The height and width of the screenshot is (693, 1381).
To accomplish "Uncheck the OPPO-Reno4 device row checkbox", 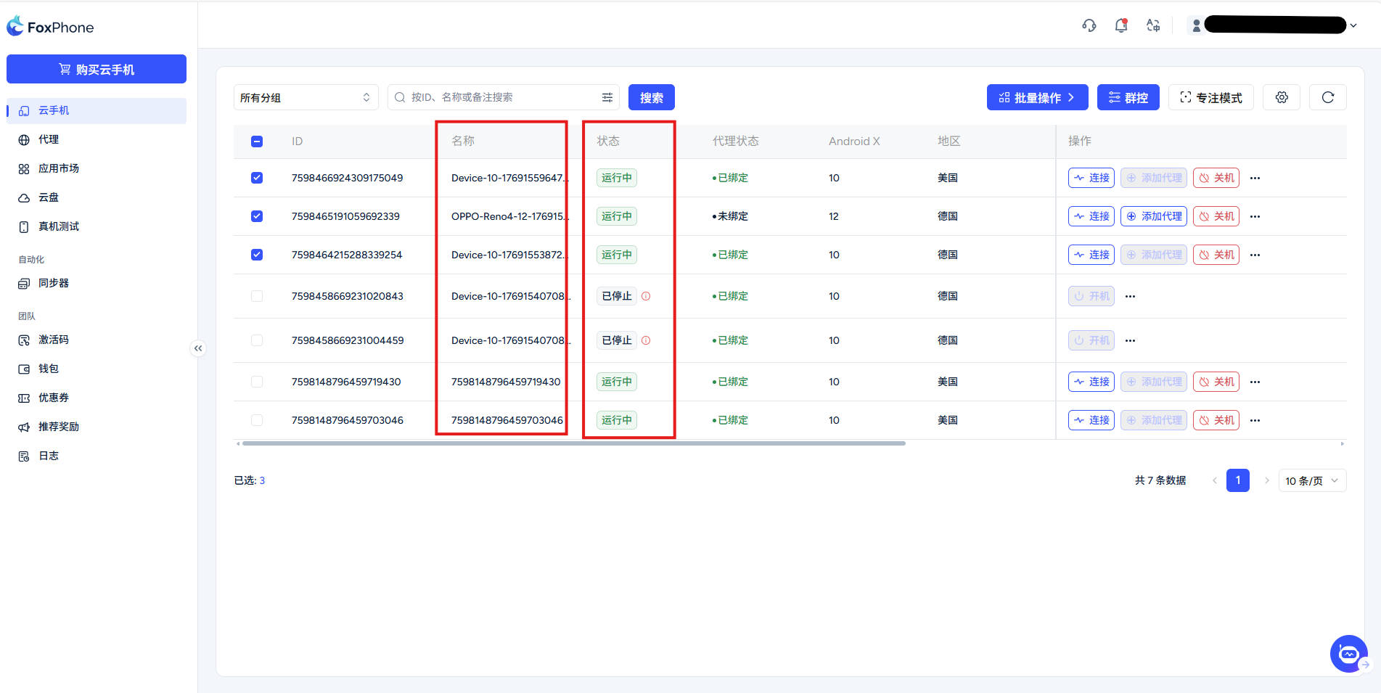I will coord(257,216).
